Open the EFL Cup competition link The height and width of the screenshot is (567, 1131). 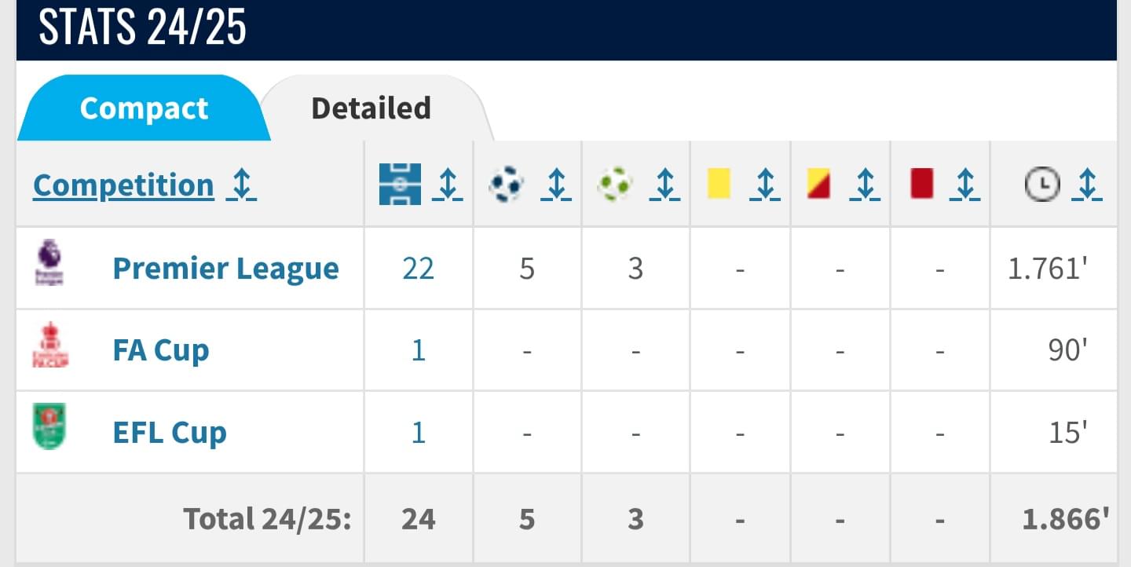click(x=170, y=433)
